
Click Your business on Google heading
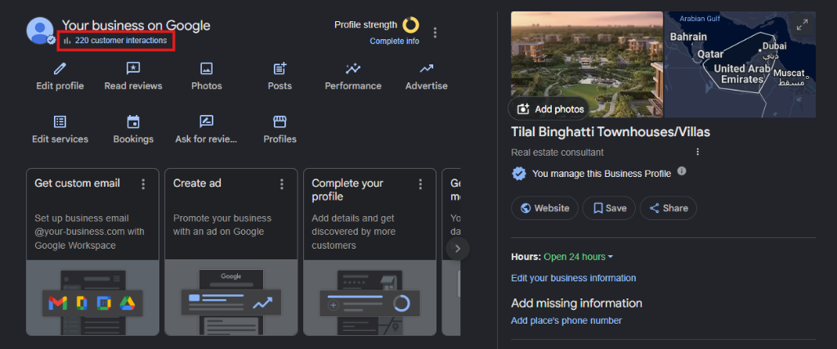(x=137, y=25)
